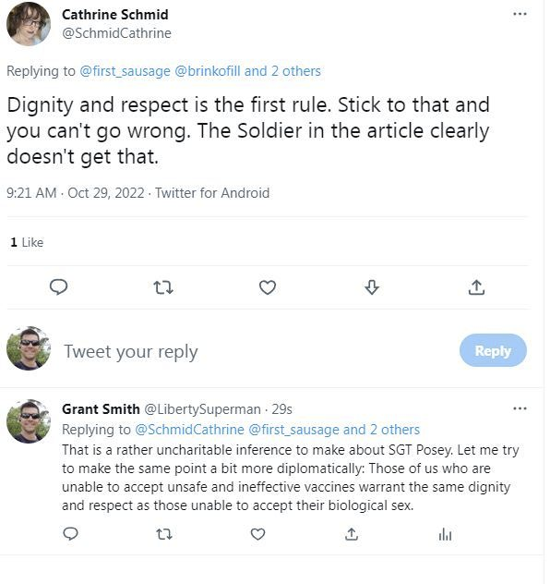Retweet Grant Smith's reply
The image size is (550, 584).
(x=164, y=535)
